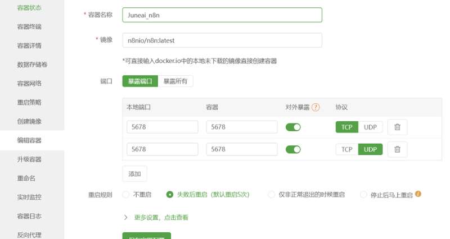Image resolution: width=450 pixels, height=239 pixels.
Task: Delete the UDP 5678 port mapping row
Action: (397, 149)
